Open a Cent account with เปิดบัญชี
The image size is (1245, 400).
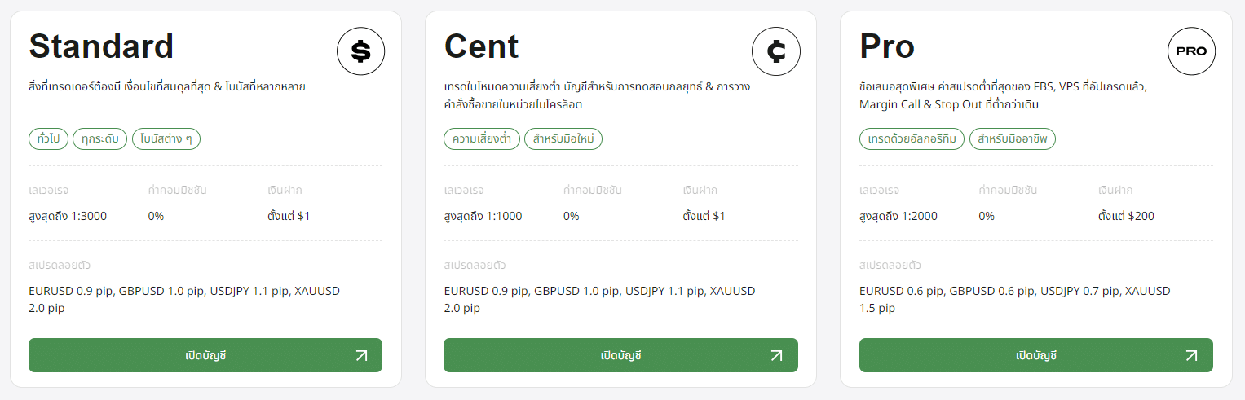pyautogui.click(x=620, y=355)
